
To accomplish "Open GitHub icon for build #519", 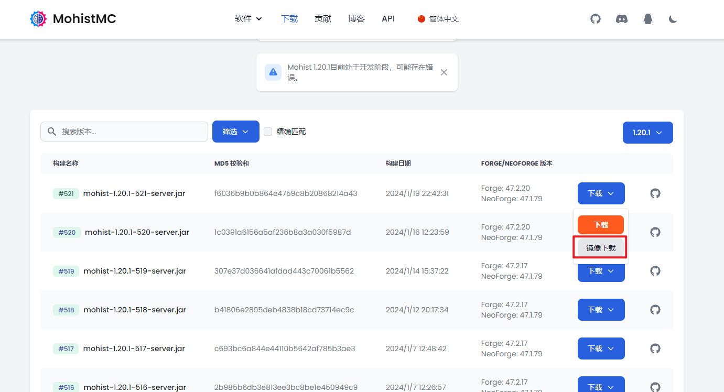I will [655, 271].
